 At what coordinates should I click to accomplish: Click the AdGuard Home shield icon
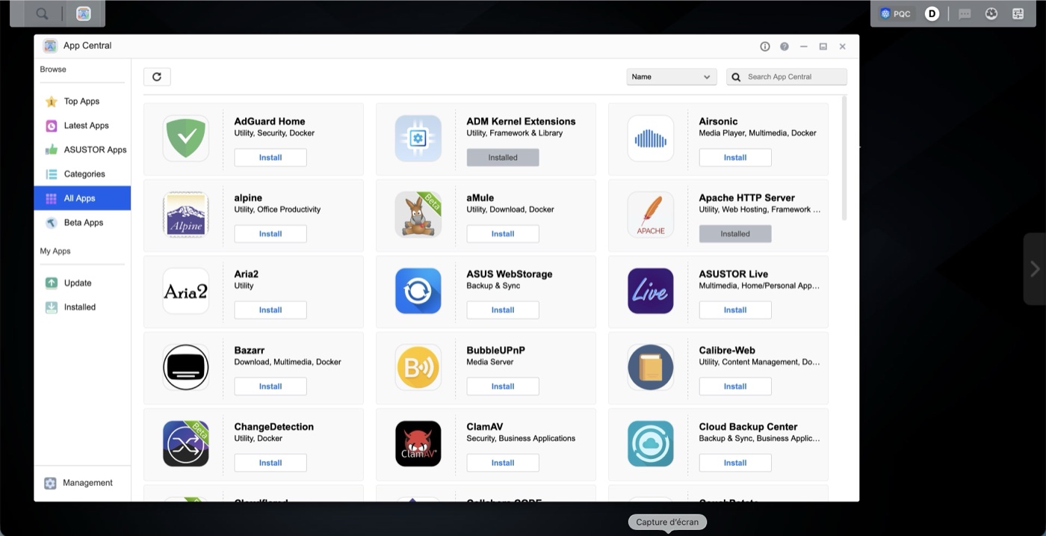pyautogui.click(x=186, y=138)
